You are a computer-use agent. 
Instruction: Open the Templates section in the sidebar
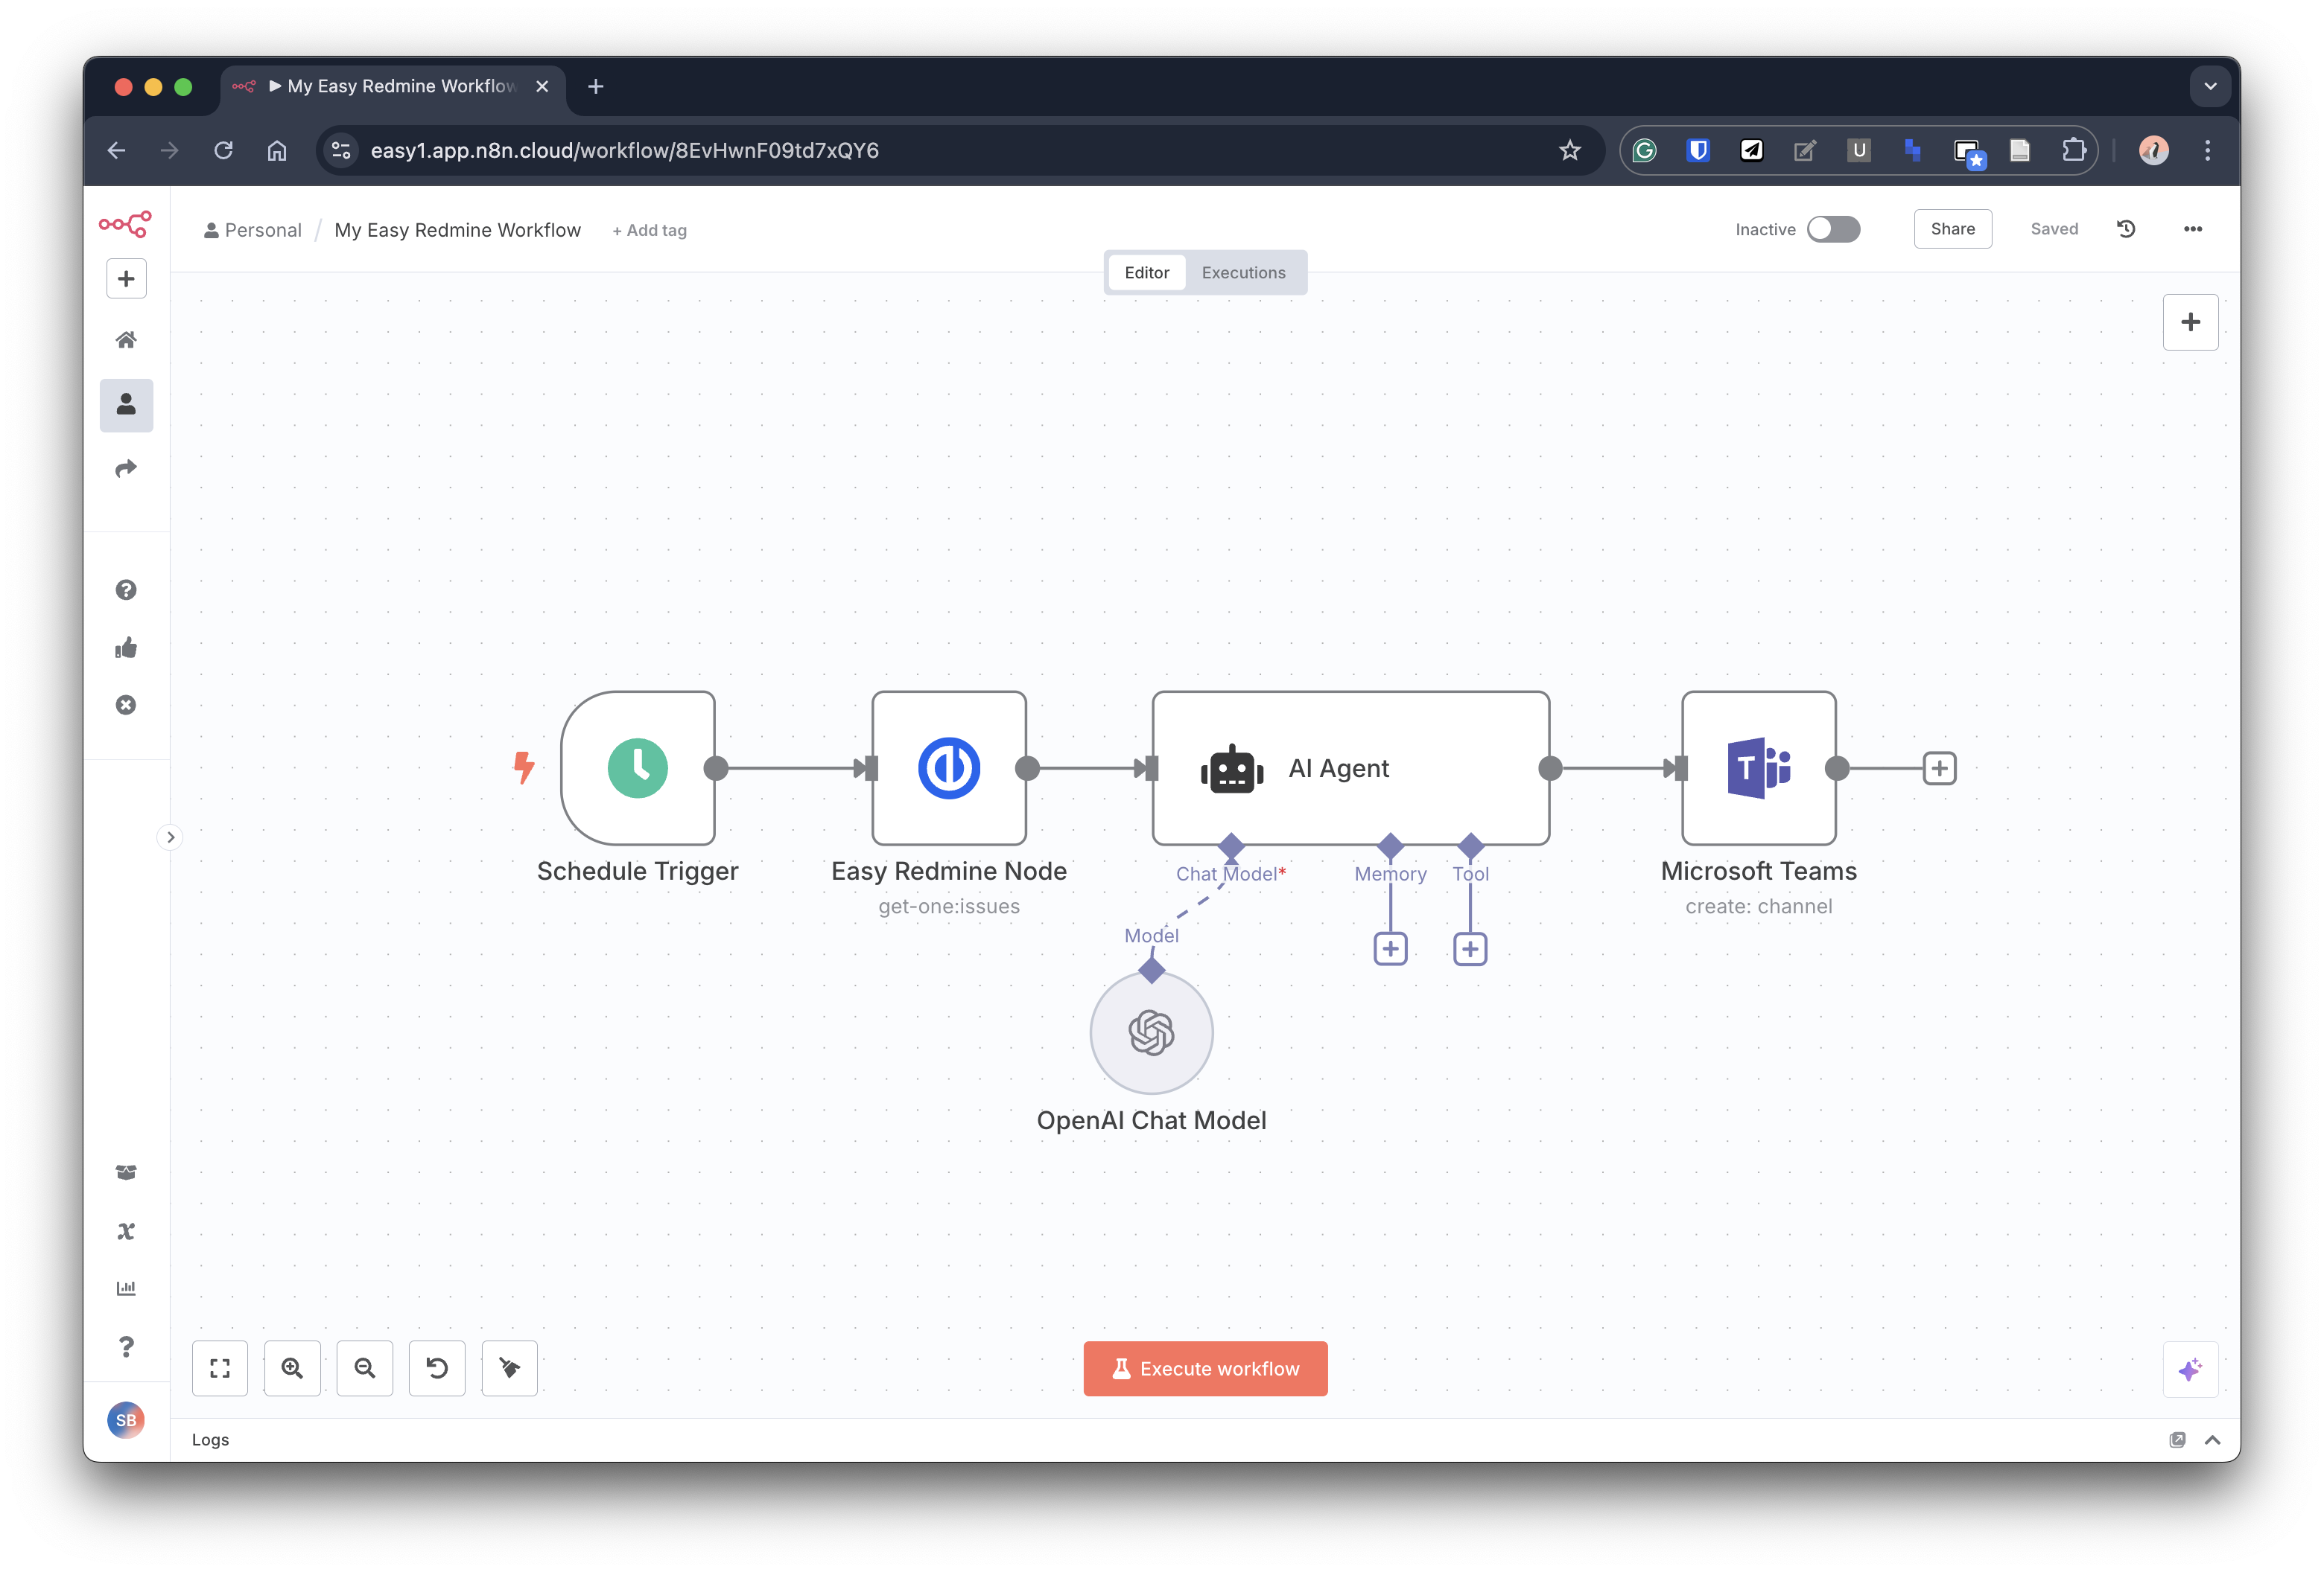tap(126, 1172)
